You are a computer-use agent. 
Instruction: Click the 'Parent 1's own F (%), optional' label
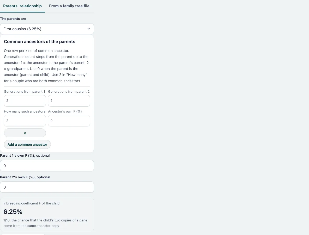[25, 156]
